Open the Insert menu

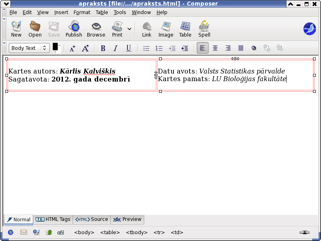click(61, 12)
